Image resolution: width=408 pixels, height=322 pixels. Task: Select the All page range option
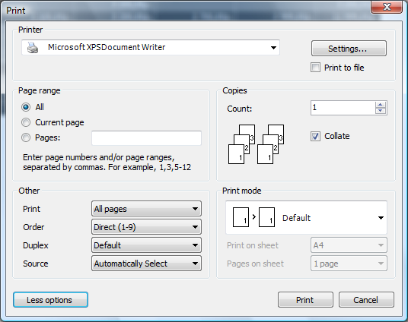26,107
